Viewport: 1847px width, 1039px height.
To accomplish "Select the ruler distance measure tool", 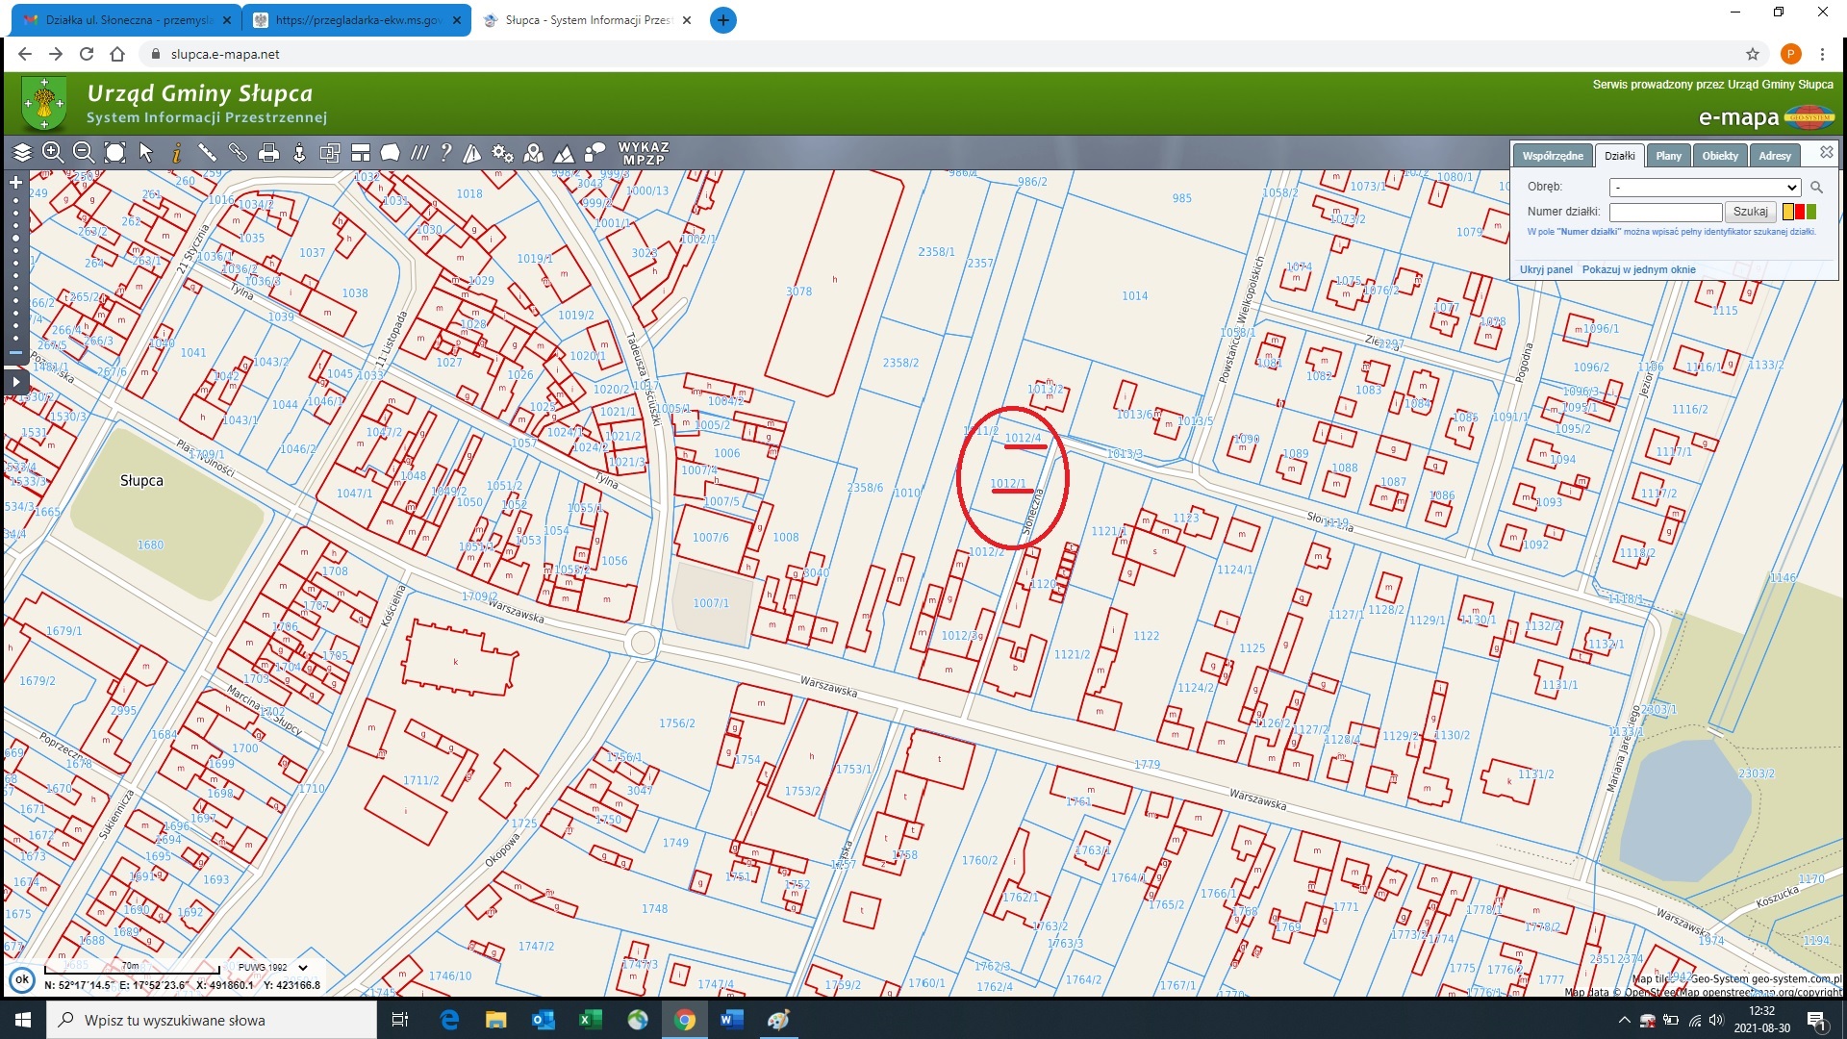I will point(207,152).
